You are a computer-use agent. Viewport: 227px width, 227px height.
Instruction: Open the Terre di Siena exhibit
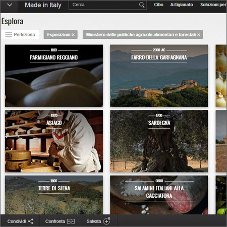pyautogui.click(x=54, y=195)
